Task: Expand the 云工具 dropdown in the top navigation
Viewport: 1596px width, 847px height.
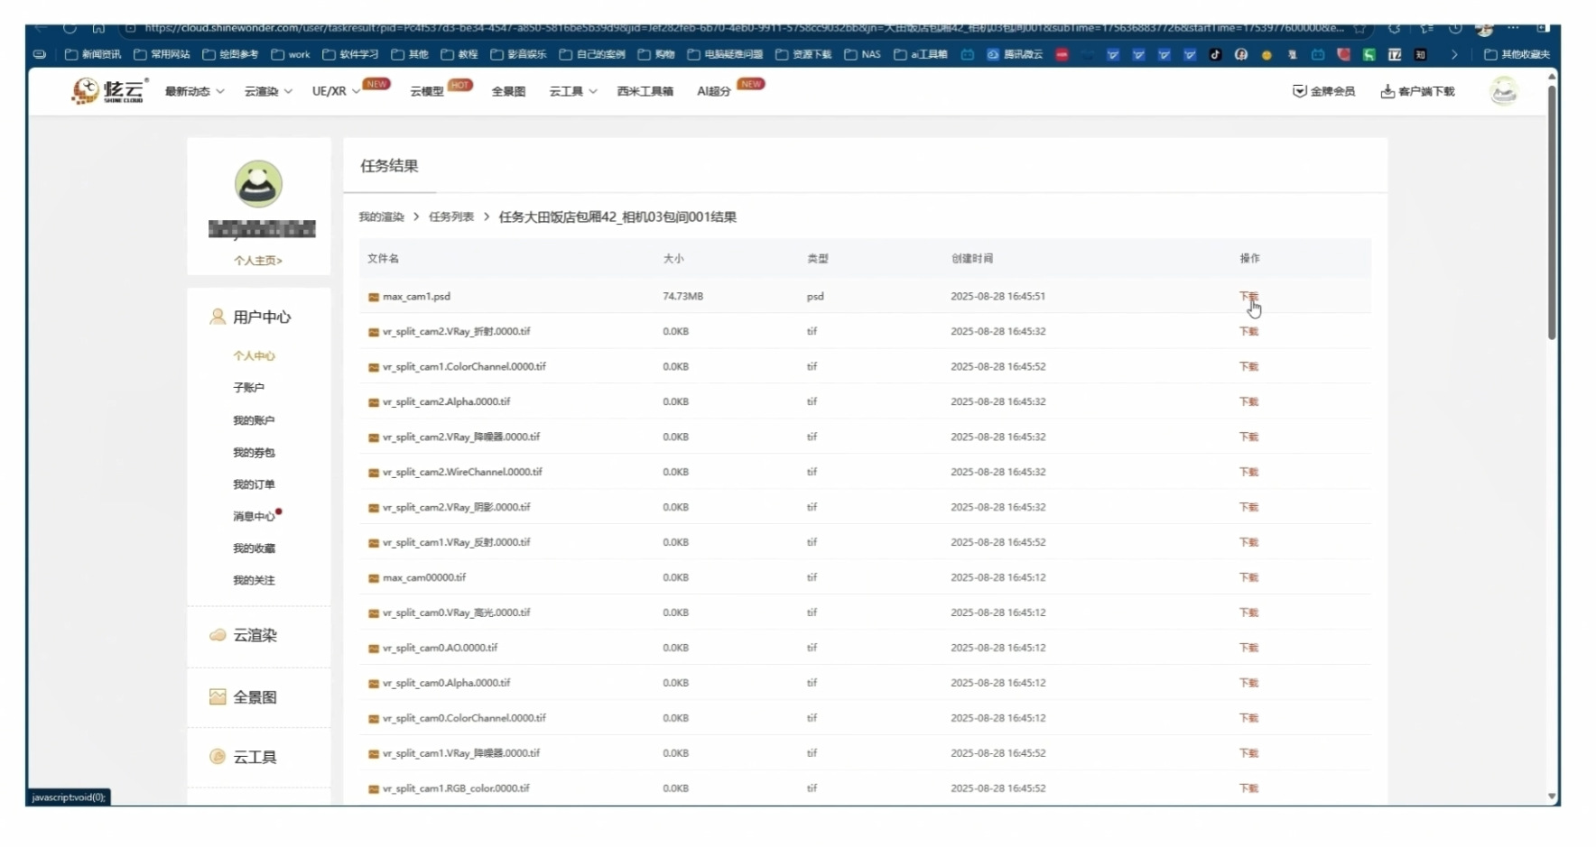Action: (x=572, y=91)
